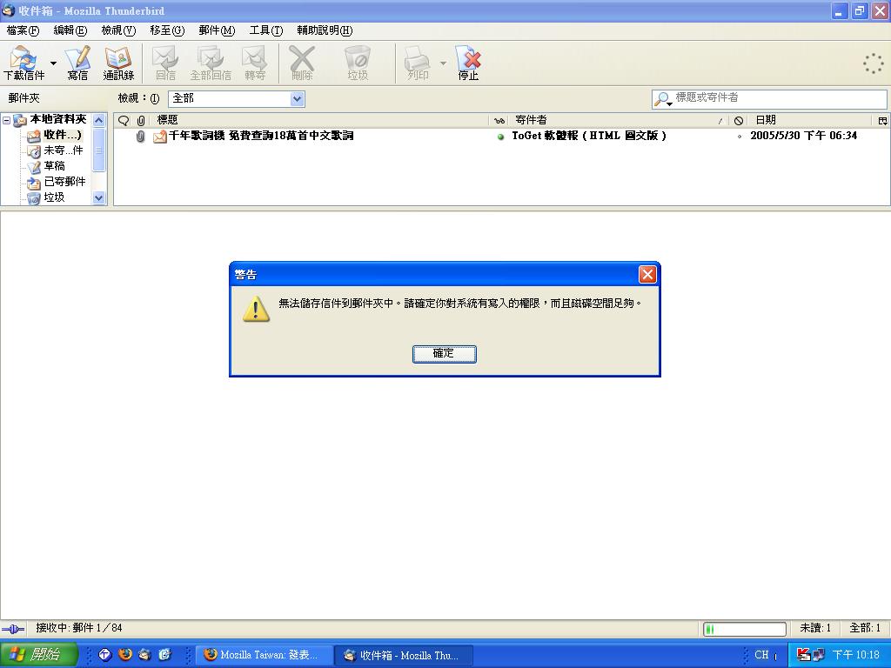This screenshot has width=891, height=668.
Task: Open the 檢視 filter combo box showing 全部
Action: pos(237,99)
